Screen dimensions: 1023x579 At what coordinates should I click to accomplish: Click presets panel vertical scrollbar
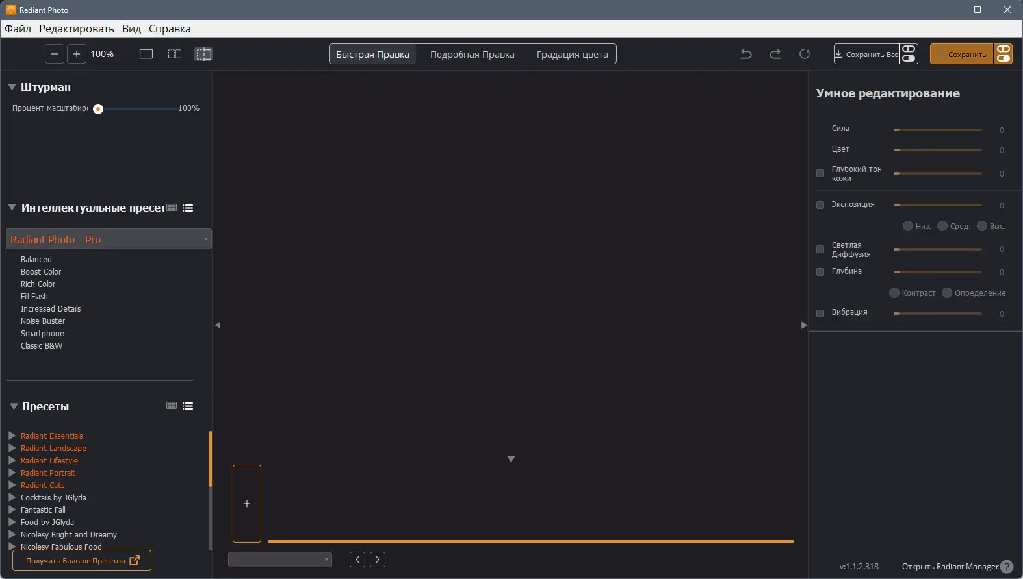click(x=211, y=459)
